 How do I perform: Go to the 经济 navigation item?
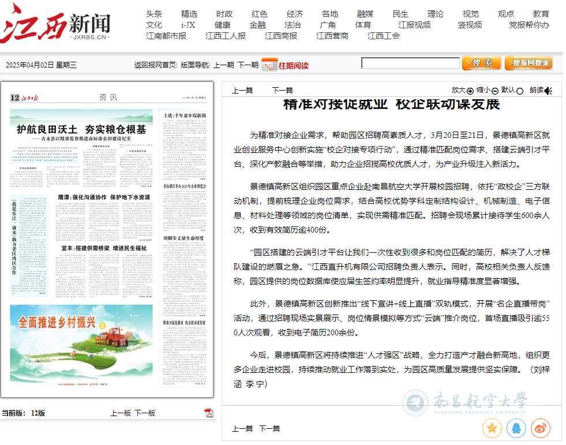pyautogui.click(x=295, y=14)
